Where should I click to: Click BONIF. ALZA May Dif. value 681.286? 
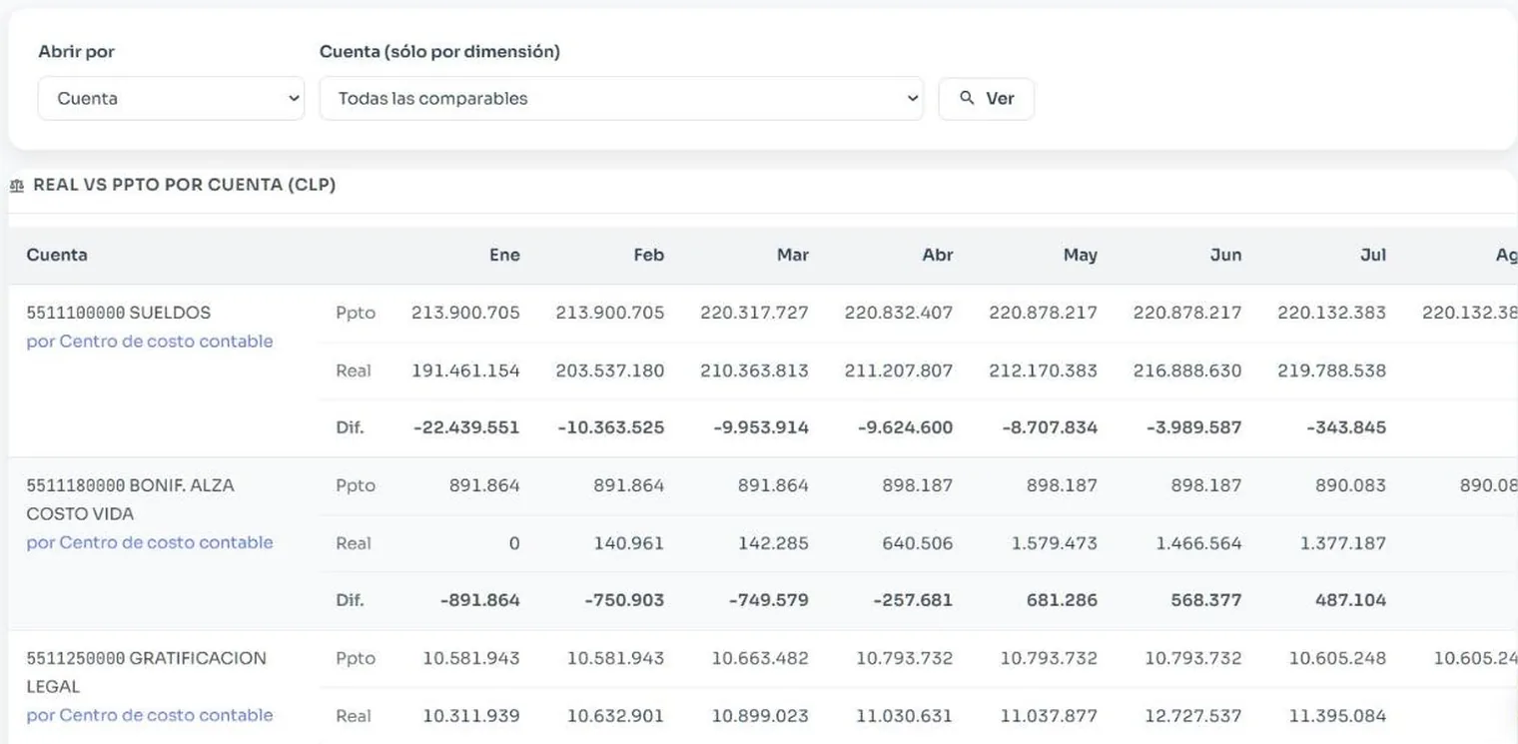(1063, 600)
